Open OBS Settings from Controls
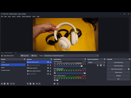The width and height of the screenshot is (131, 98). 118,76
